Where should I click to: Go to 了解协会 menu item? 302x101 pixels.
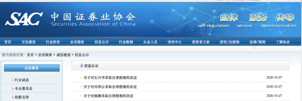(283, 42)
